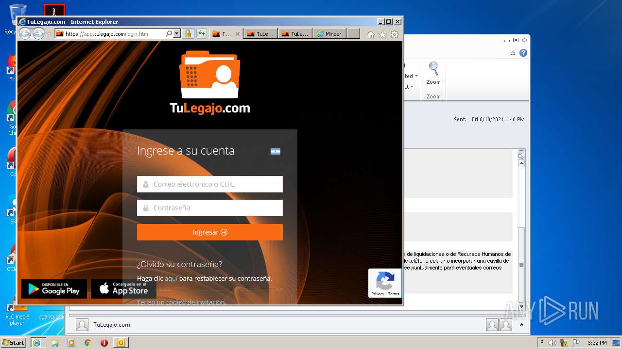Open the IE Tools gear
Image resolution: width=622 pixels, height=349 pixels.
[x=395, y=34]
